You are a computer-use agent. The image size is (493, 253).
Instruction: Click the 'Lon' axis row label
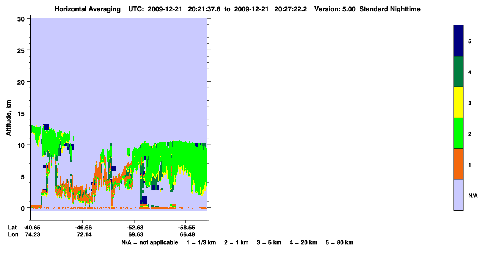13,234
